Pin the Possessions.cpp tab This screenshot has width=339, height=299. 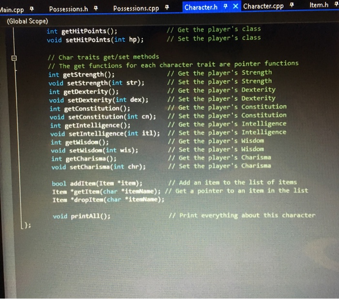167,7
